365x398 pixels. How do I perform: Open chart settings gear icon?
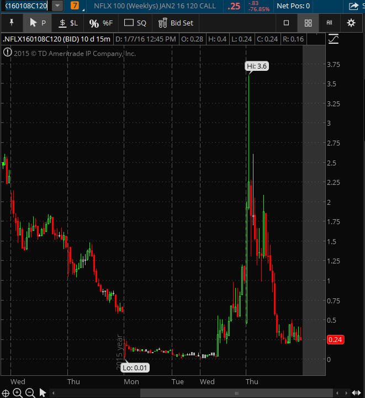pos(351,23)
